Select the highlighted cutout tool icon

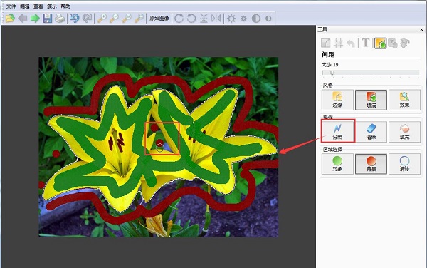point(381,43)
